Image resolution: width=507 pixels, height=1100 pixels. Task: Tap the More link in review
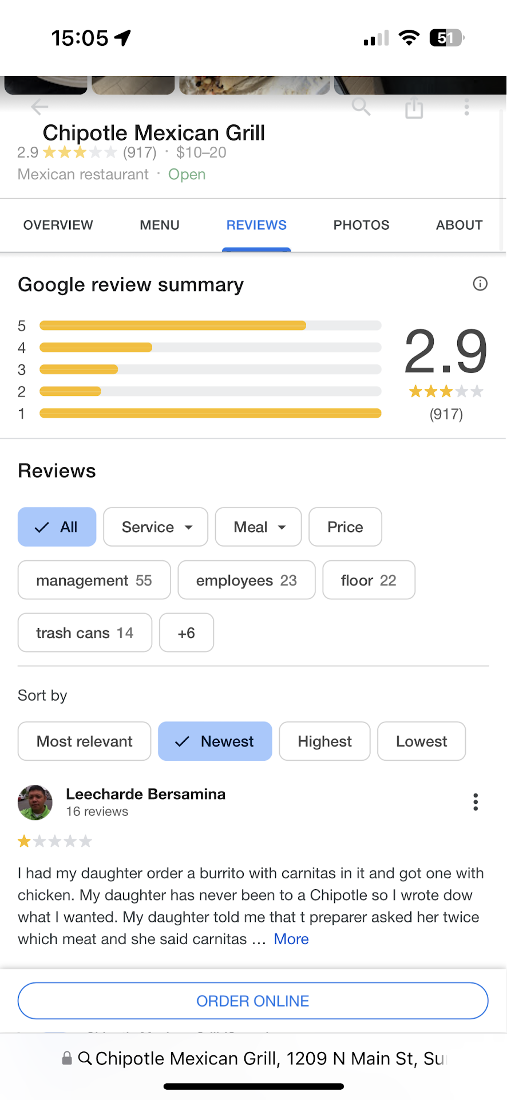(291, 939)
